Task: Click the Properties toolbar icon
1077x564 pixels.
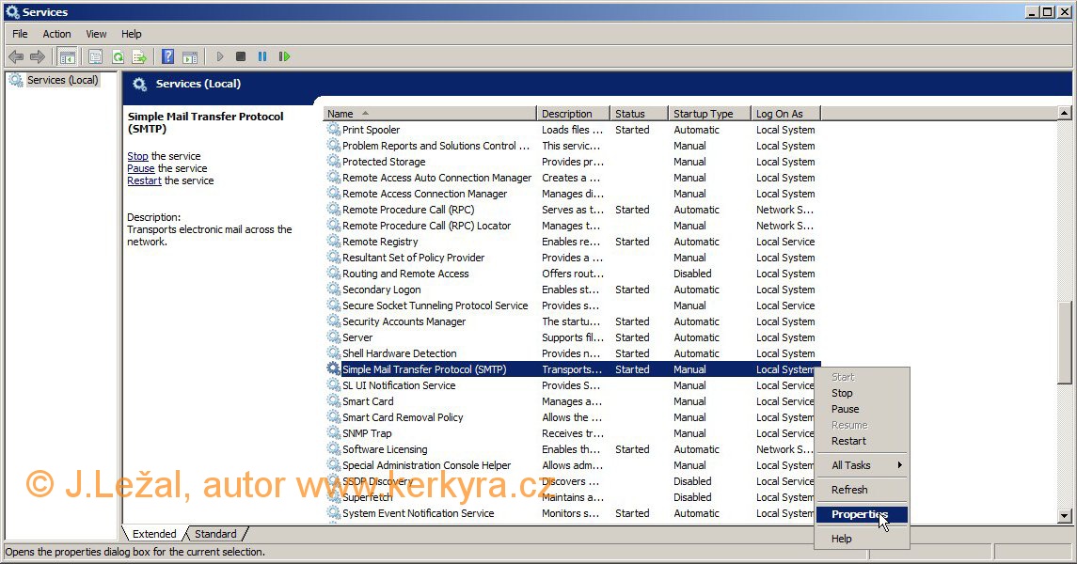Action: (95, 57)
